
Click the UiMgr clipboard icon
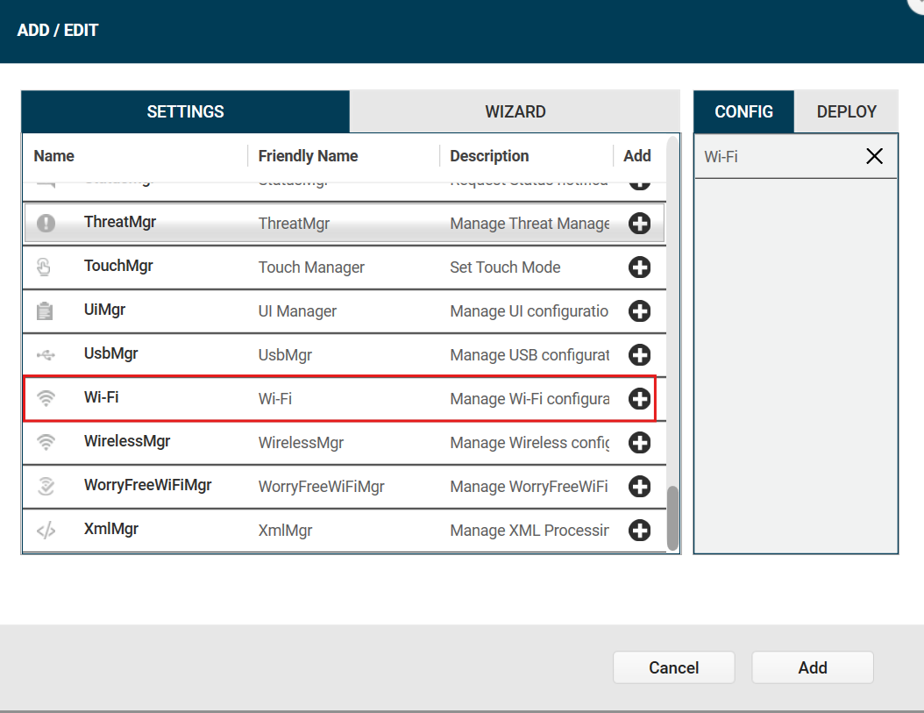pos(44,310)
